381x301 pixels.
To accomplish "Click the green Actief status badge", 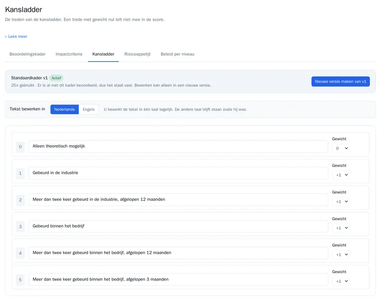I will [x=56, y=78].
